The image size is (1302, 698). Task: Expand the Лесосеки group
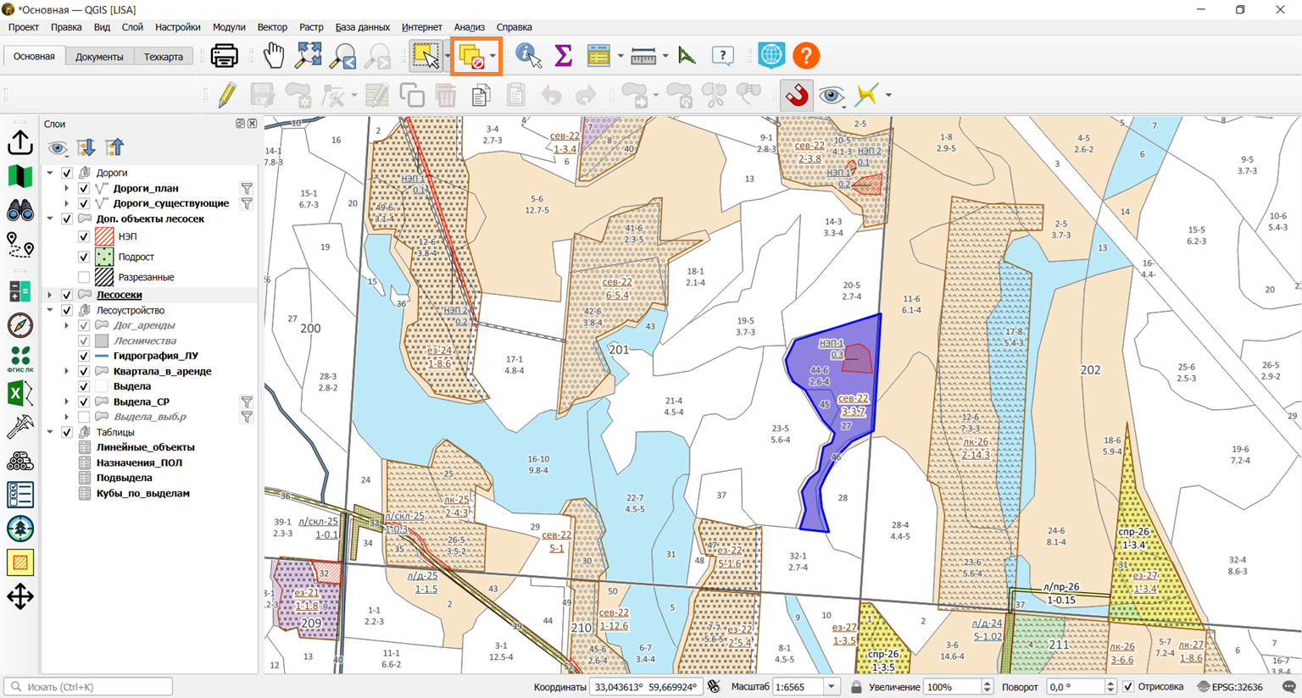[x=51, y=295]
